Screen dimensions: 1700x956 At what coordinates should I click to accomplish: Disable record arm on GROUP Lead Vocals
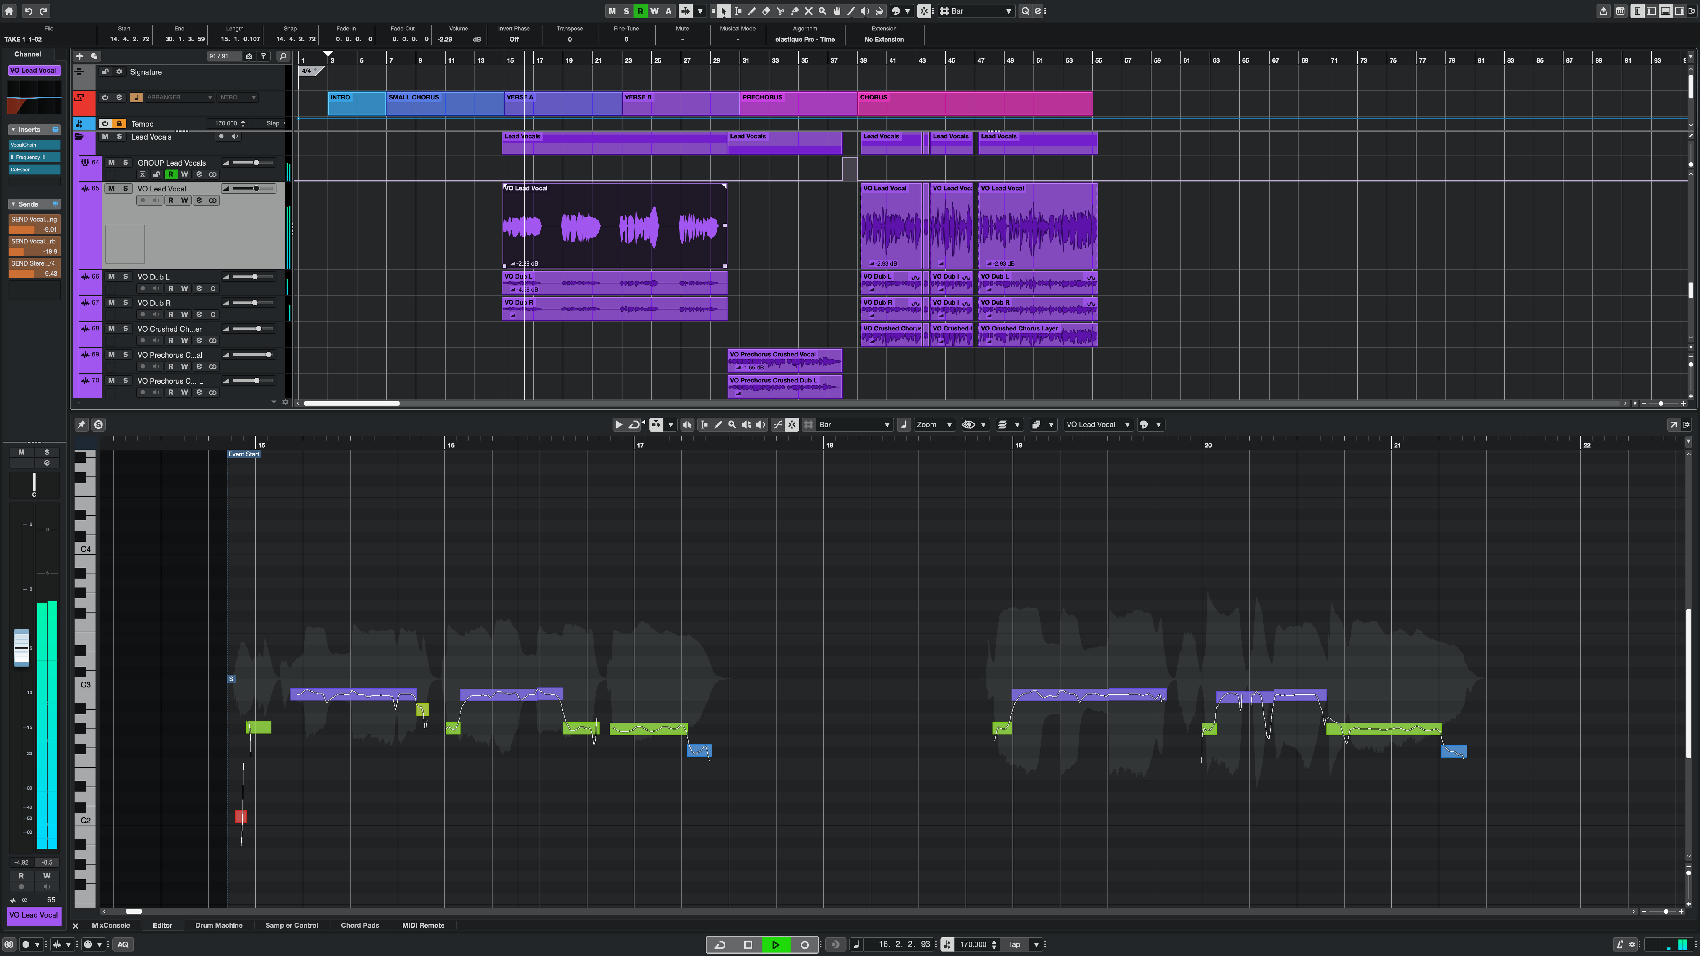(171, 174)
